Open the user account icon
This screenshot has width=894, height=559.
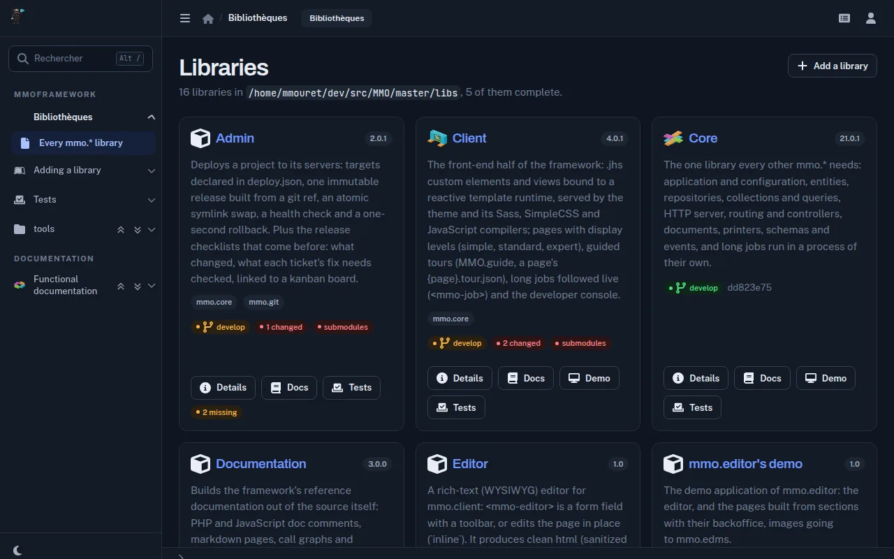click(x=871, y=18)
